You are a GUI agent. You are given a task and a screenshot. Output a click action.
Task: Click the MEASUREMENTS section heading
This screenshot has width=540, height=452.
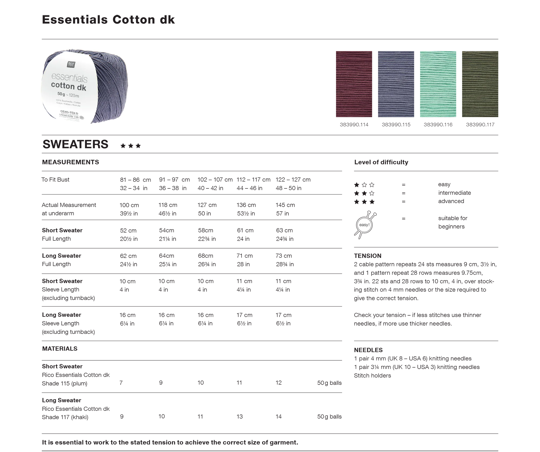click(70, 162)
